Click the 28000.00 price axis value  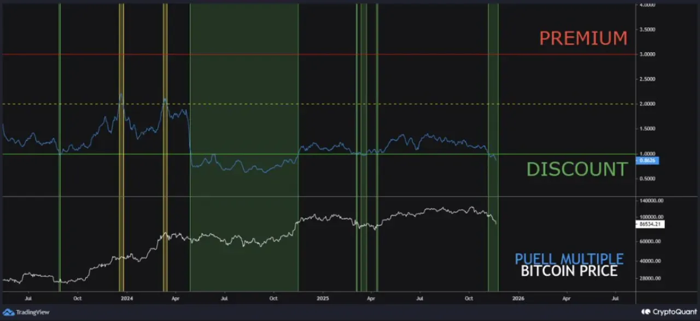(x=649, y=278)
